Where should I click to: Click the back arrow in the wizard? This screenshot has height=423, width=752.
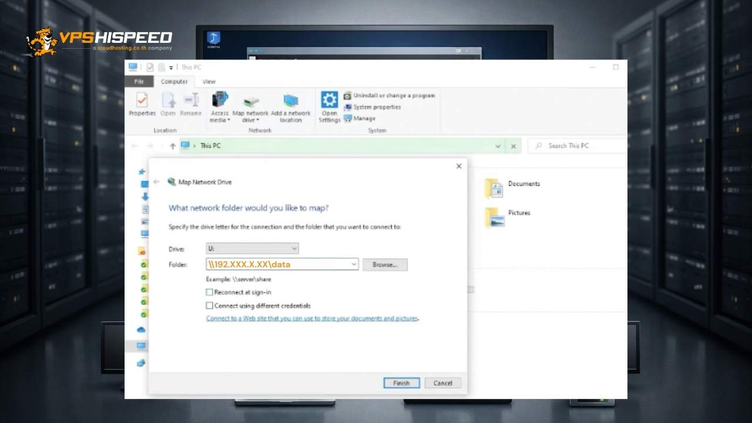(156, 182)
